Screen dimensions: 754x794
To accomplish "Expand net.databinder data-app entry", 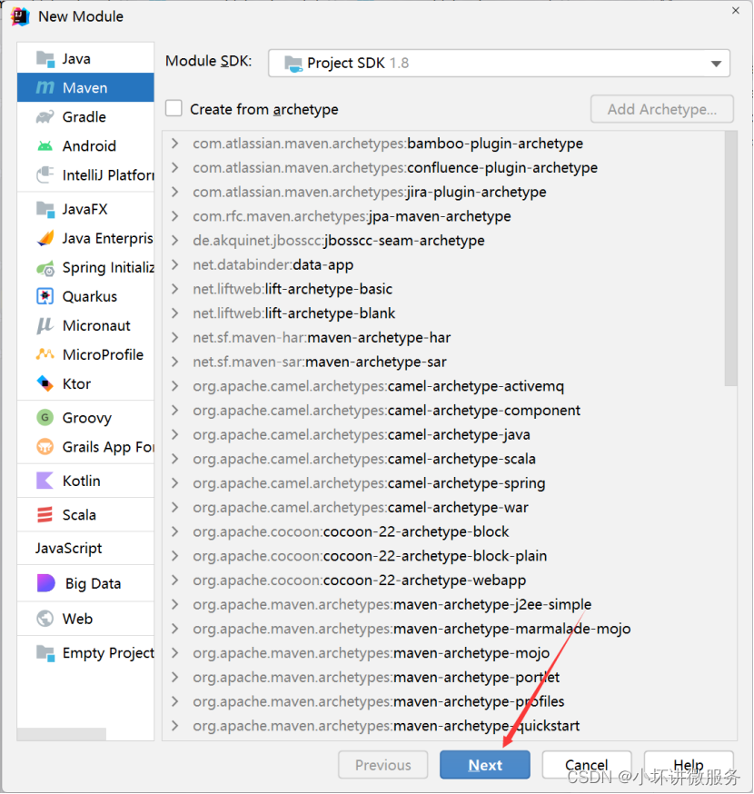I will click(175, 265).
